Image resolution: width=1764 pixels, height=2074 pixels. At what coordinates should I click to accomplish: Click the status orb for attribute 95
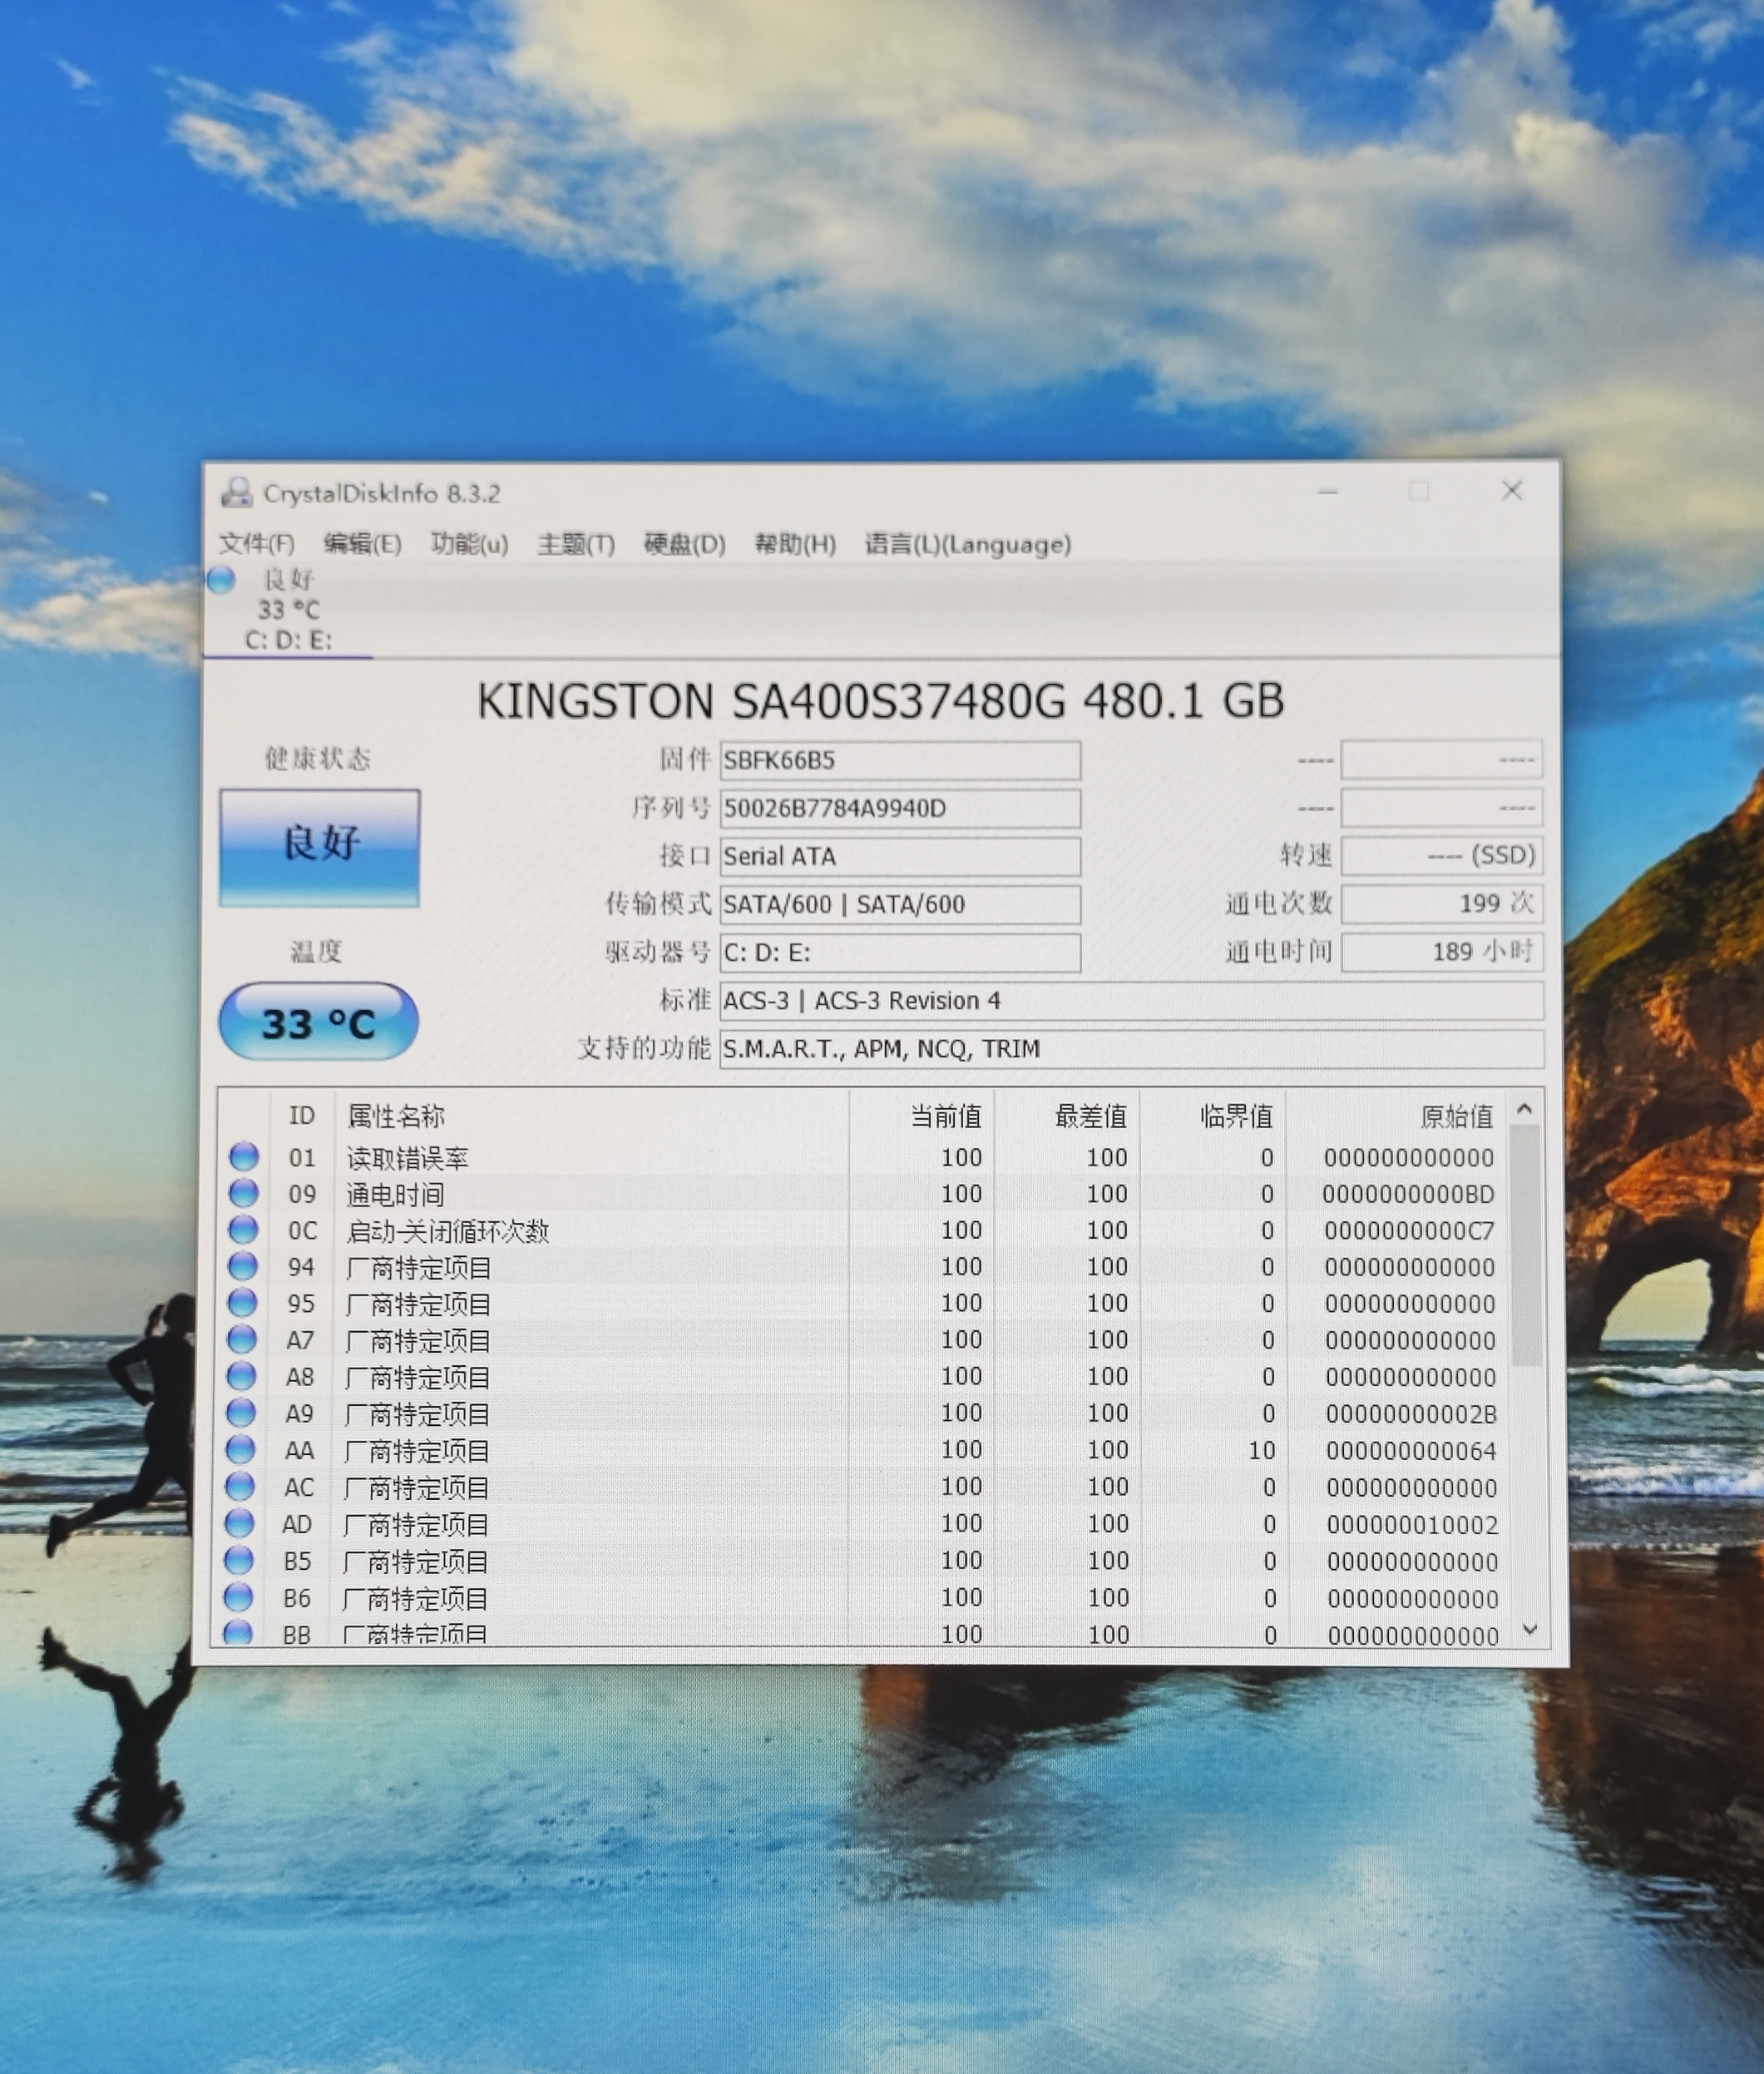coord(243,1302)
